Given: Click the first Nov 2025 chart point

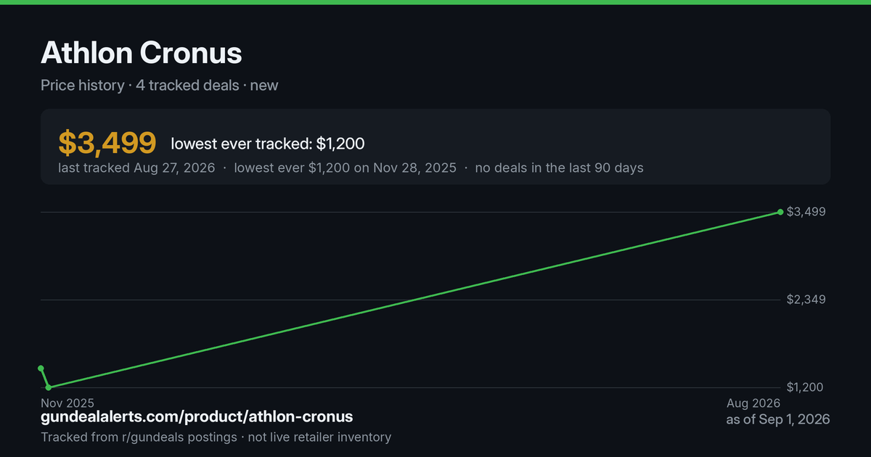Looking at the screenshot, I should (41, 369).
